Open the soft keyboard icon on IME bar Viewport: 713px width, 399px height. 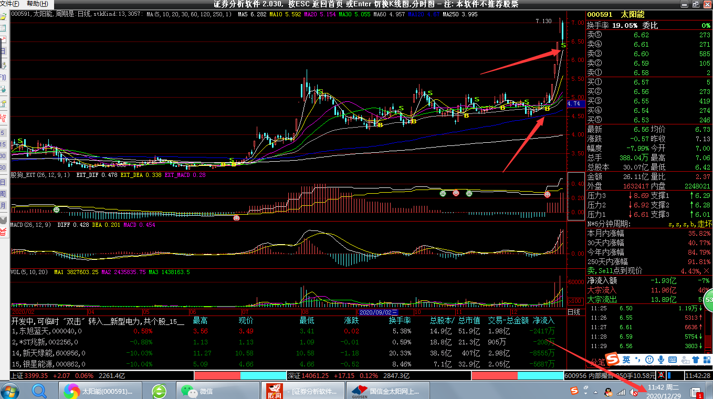673,360
